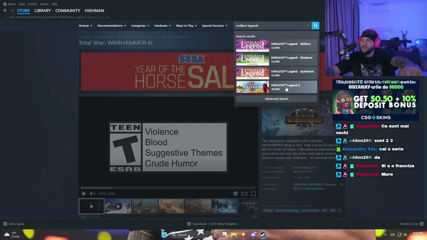Select ENDLESS Legend - Shadows result

(277, 59)
